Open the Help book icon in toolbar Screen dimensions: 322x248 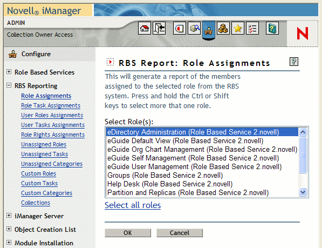(272, 28)
